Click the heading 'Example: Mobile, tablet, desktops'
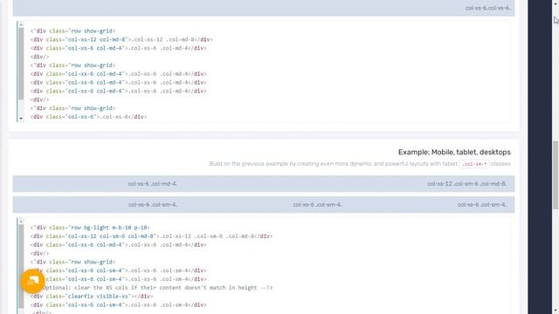559x314 pixels. click(454, 152)
